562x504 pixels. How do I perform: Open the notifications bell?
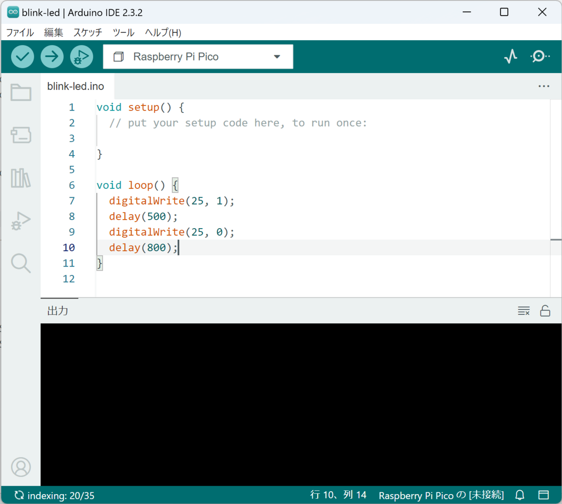(x=520, y=495)
